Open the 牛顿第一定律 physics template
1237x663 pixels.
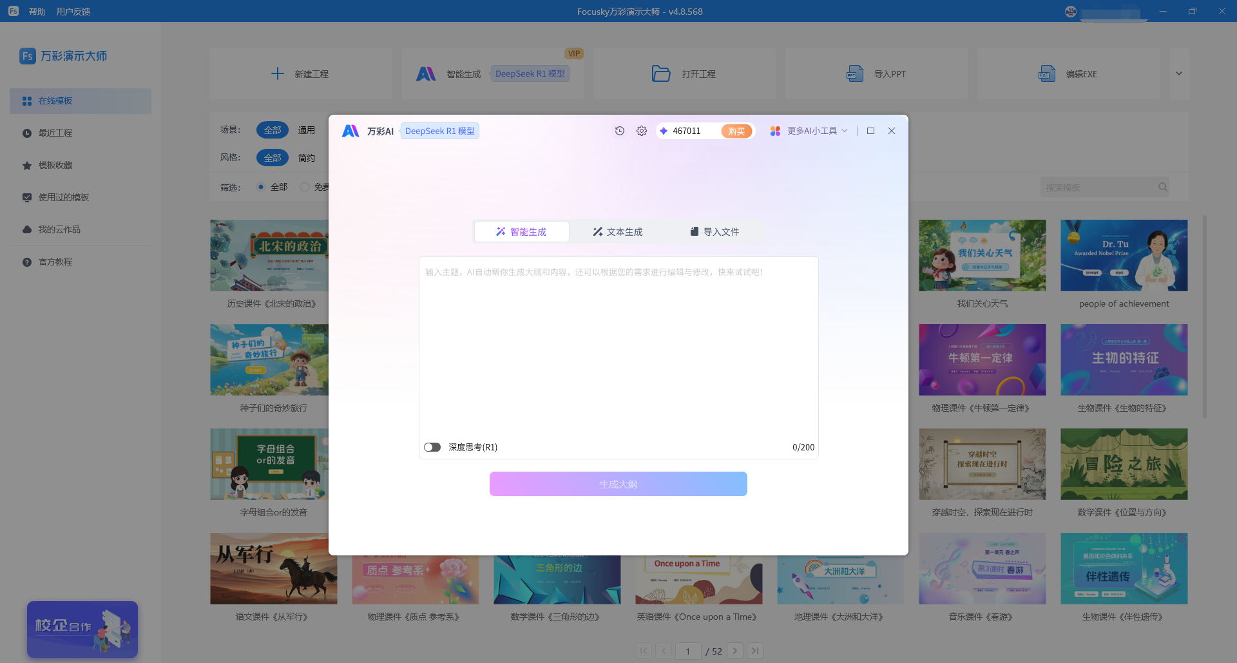pyautogui.click(x=983, y=360)
